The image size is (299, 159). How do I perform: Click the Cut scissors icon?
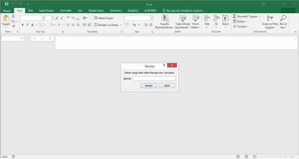pyautogui.click(x=13, y=16)
